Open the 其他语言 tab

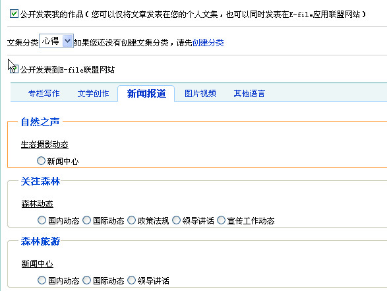pos(249,94)
